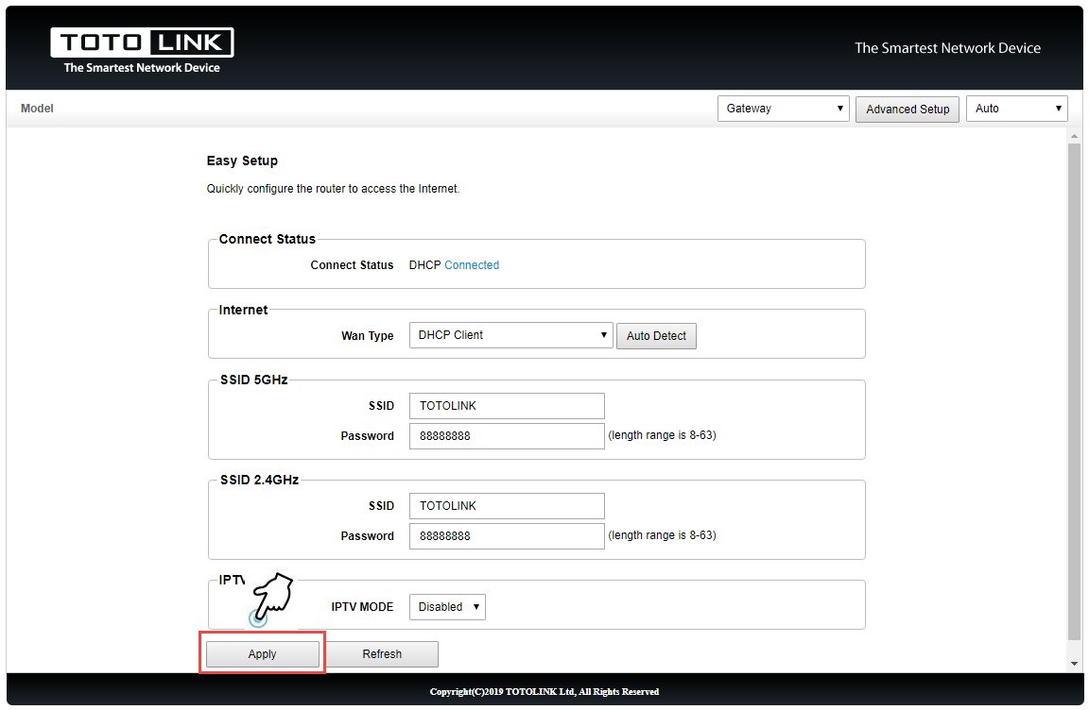Click the 2.4GHz Password input field
The height and width of the screenshot is (710, 1089).
507,536
